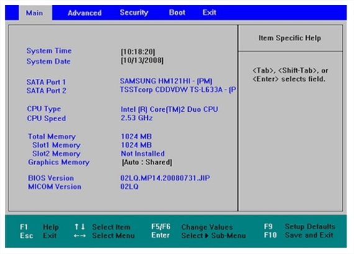
Task: Click the left/right arrows Select Menu icon
Action: pyautogui.click(x=79, y=236)
